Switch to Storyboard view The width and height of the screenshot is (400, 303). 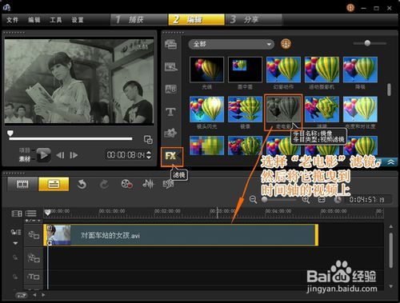tap(22, 184)
